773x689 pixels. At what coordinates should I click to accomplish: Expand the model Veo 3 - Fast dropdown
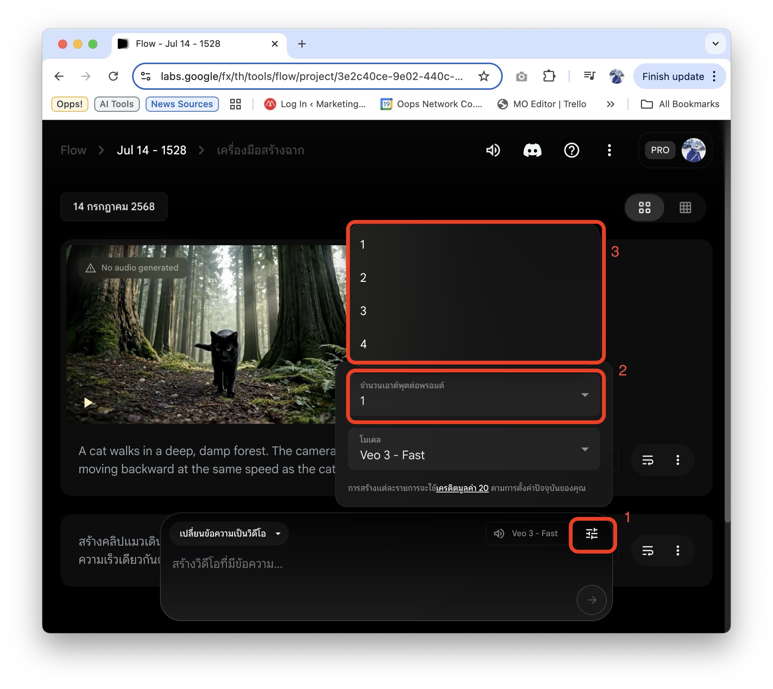pos(474,449)
